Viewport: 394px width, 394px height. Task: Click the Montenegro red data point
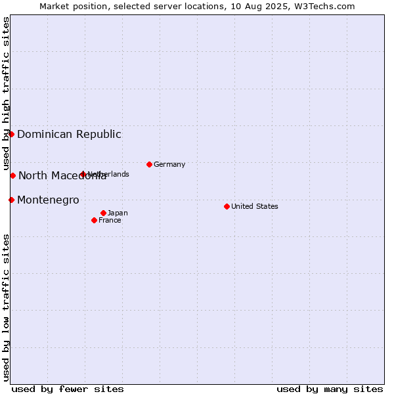pos(11,200)
